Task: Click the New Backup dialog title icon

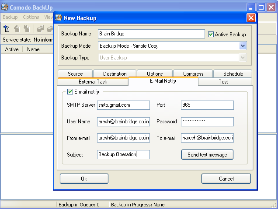Action: [58, 18]
